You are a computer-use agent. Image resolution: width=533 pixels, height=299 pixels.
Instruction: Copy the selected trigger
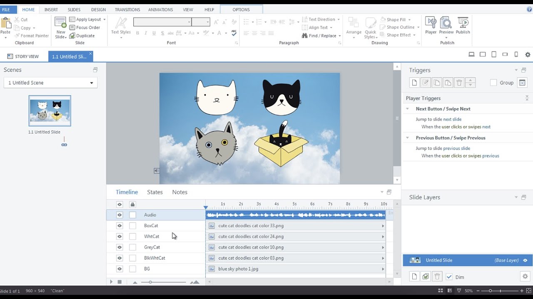point(437,83)
